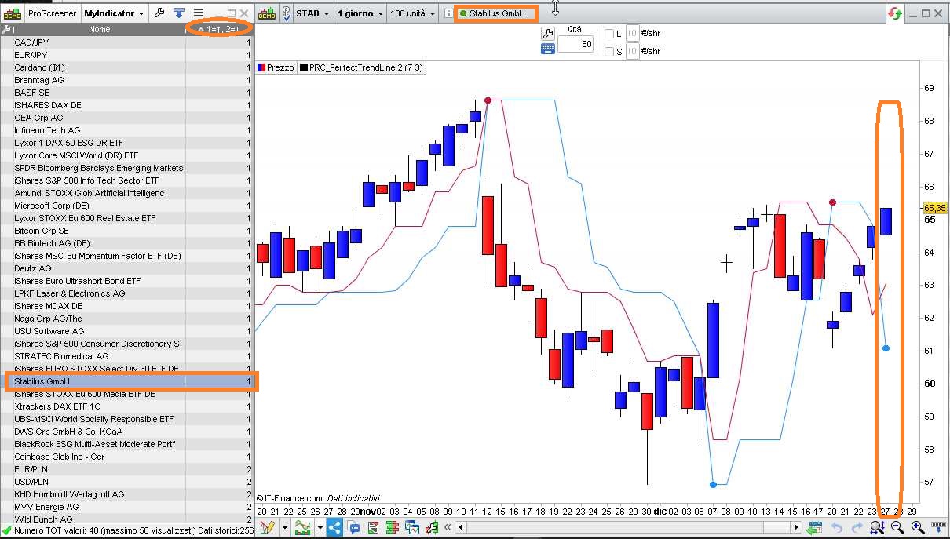Image resolution: width=950 pixels, height=539 pixels.
Task: Zoom in the chart with plus magnifier
Action: (x=918, y=528)
